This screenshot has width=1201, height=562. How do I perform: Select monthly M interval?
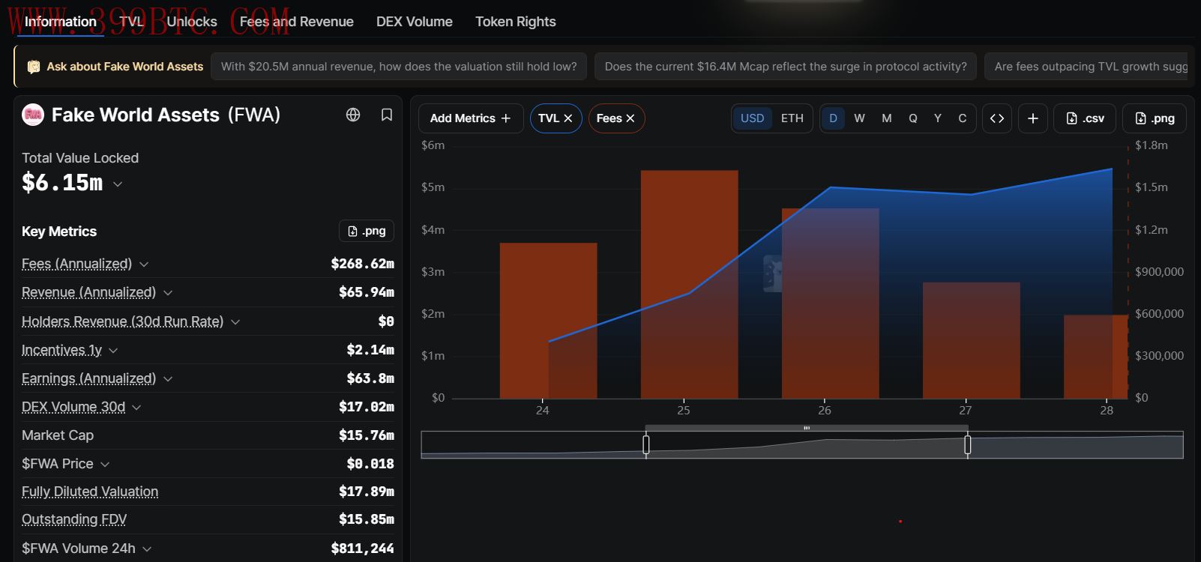(x=886, y=118)
